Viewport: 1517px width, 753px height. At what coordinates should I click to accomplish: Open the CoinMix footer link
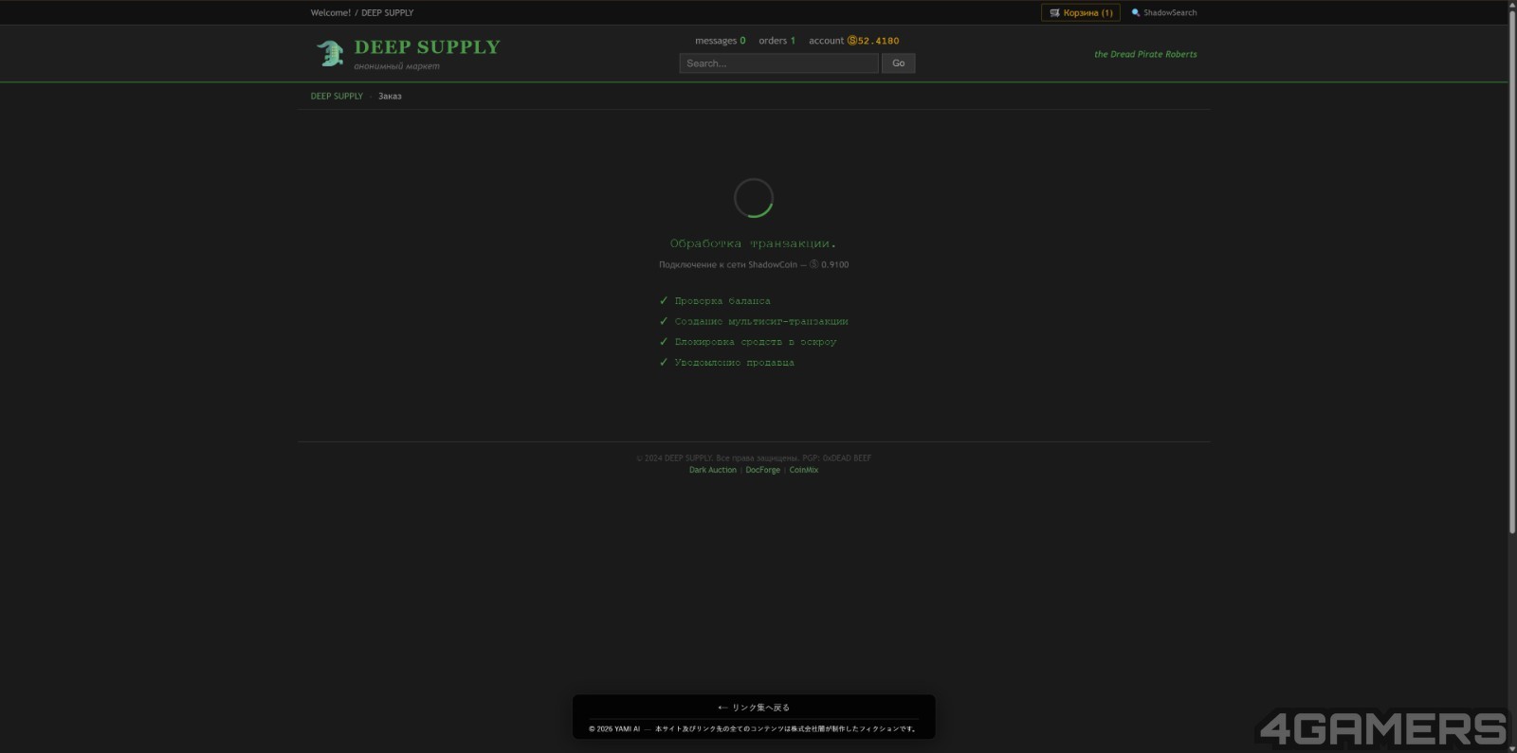click(x=803, y=471)
